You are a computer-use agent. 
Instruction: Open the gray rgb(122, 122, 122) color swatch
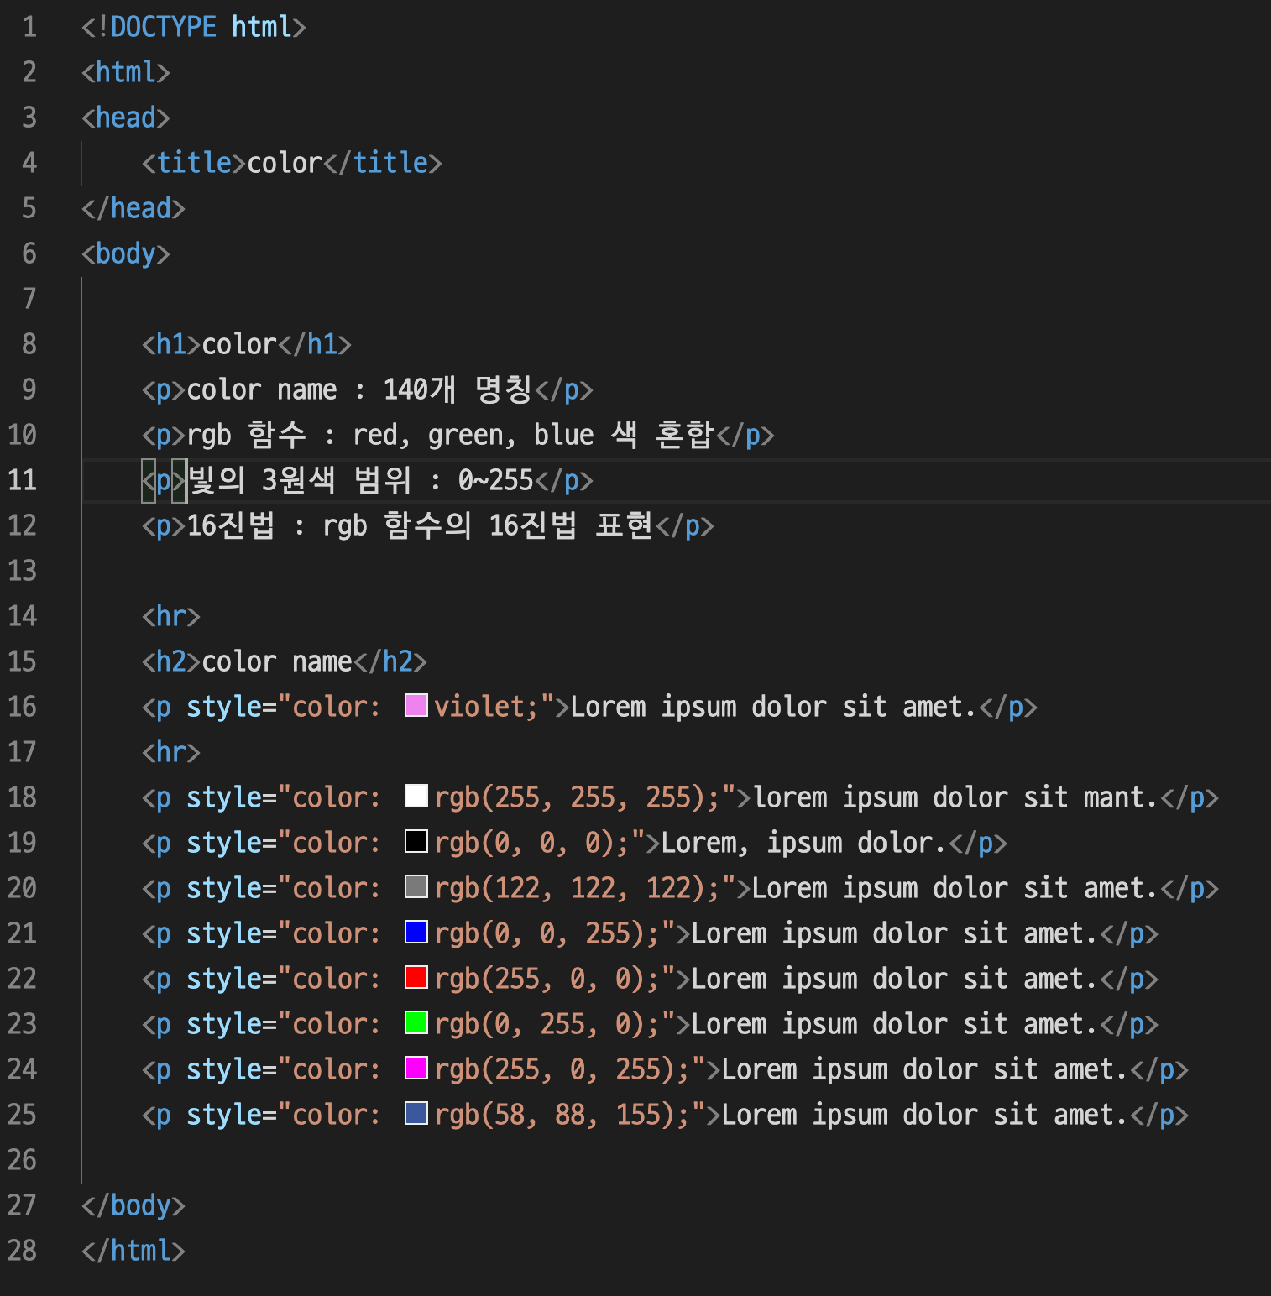pyautogui.click(x=416, y=886)
